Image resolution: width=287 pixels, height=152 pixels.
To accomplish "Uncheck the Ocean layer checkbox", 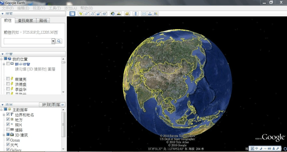I will (x=8, y=140).
